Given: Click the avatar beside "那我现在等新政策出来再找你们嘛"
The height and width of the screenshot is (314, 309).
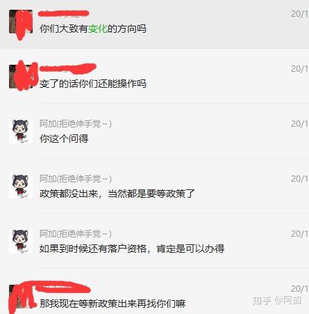Looking at the screenshot, I should (21, 297).
